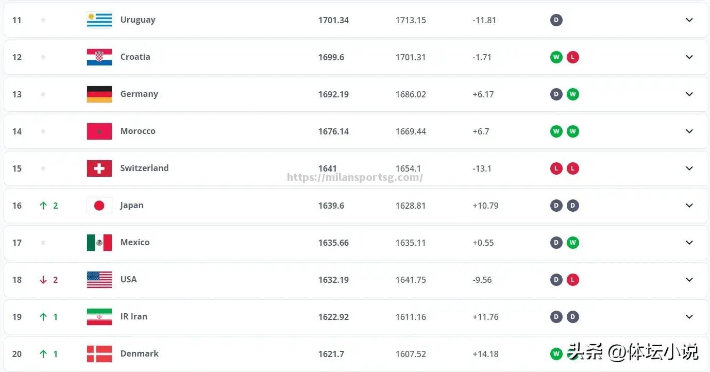Expand the Germany row details
This screenshot has width=710, height=372.
[x=689, y=94]
